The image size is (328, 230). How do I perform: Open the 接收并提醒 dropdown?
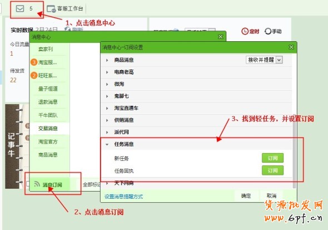[264, 60]
